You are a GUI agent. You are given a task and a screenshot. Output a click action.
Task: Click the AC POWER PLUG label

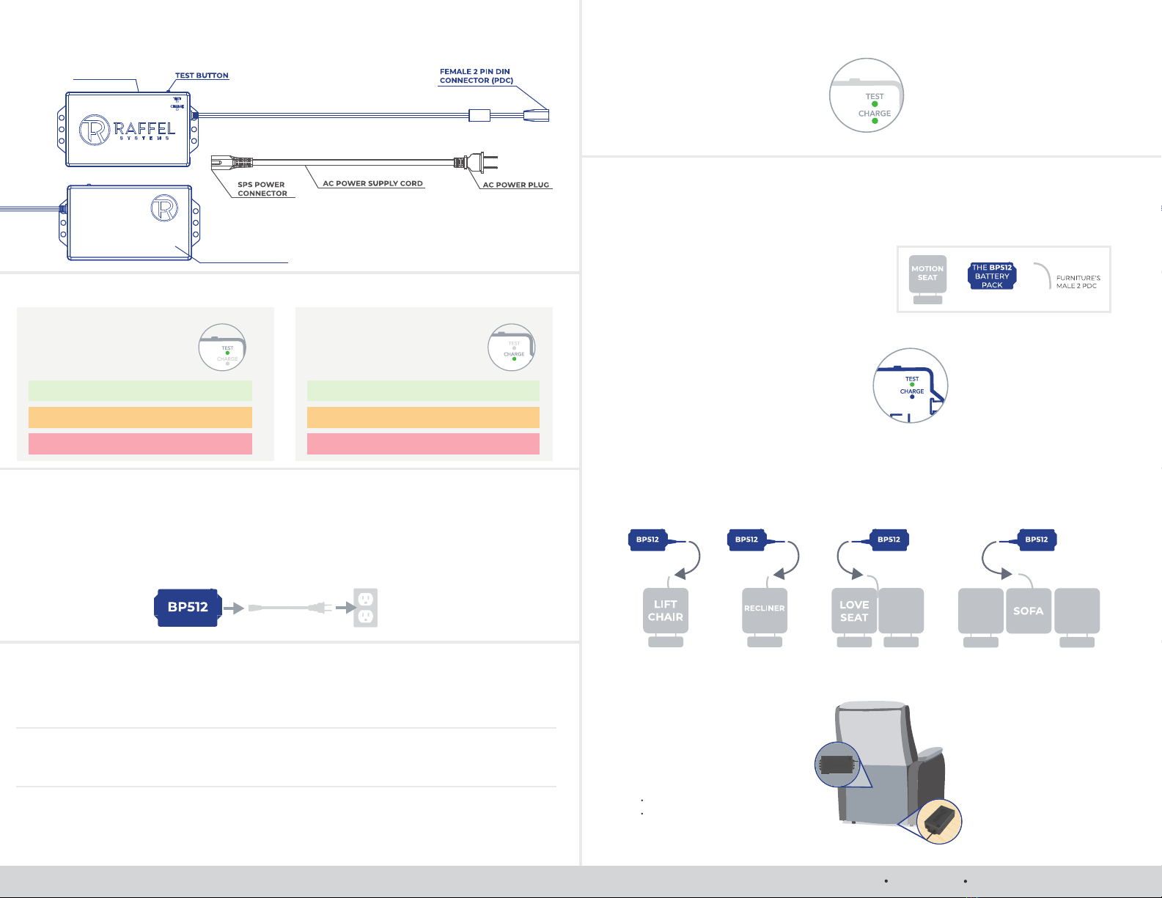click(515, 185)
